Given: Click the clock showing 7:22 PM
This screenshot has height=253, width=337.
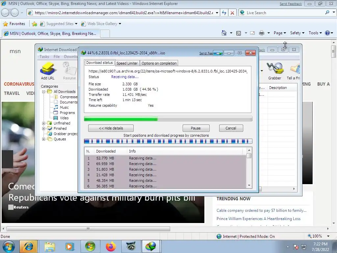Looking at the screenshot, I should [320, 244].
